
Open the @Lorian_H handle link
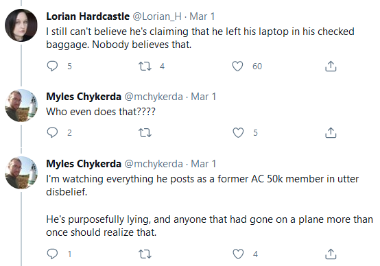click(157, 16)
